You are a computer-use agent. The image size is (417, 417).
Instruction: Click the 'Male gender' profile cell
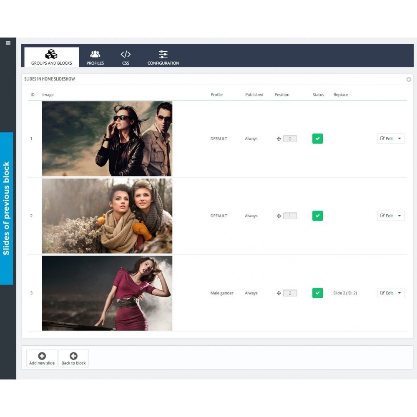[x=222, y=293]
